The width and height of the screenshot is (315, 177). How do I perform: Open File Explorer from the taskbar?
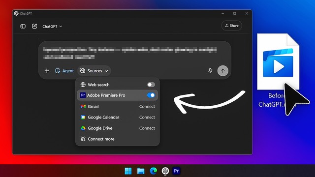tap(141, 171)
